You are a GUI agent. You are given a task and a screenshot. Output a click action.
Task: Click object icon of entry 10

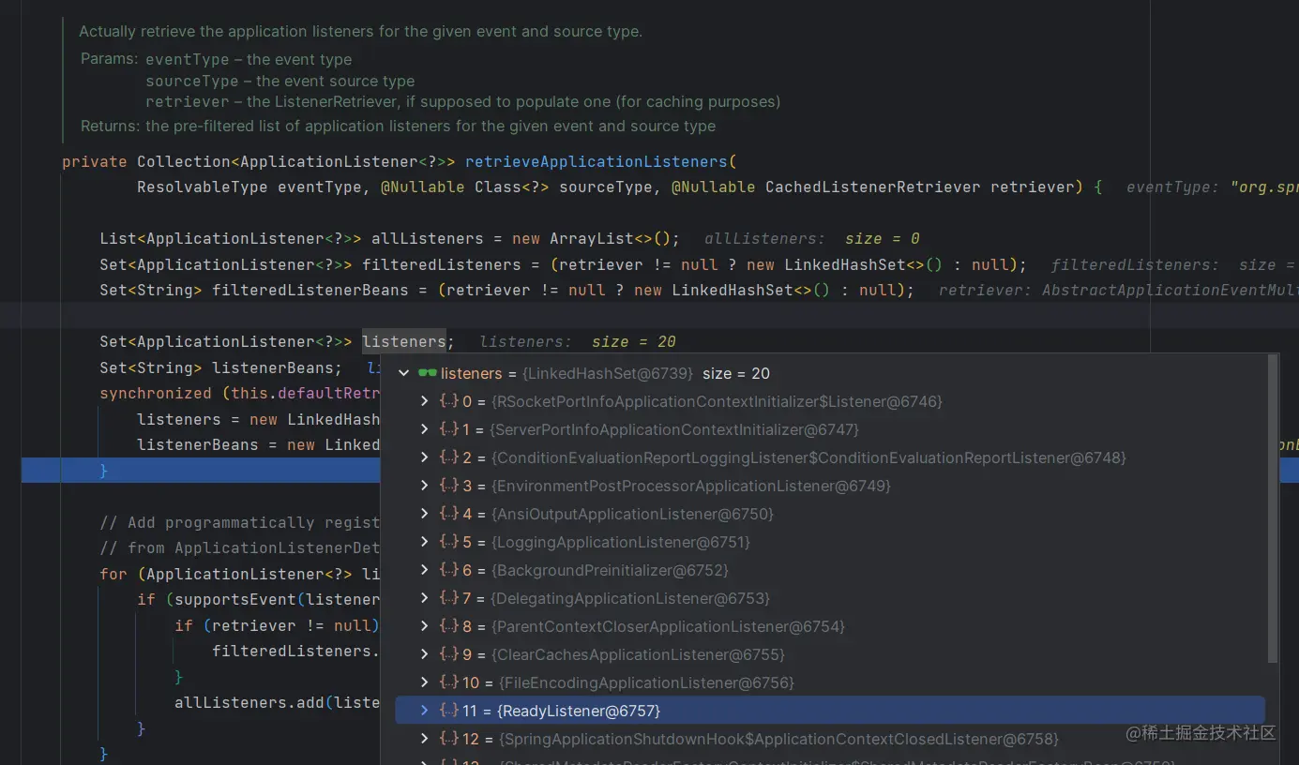tap(448, 682)
